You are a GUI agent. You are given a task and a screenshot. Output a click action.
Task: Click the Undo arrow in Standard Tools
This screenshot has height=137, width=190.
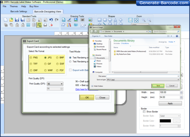point(51,20)
